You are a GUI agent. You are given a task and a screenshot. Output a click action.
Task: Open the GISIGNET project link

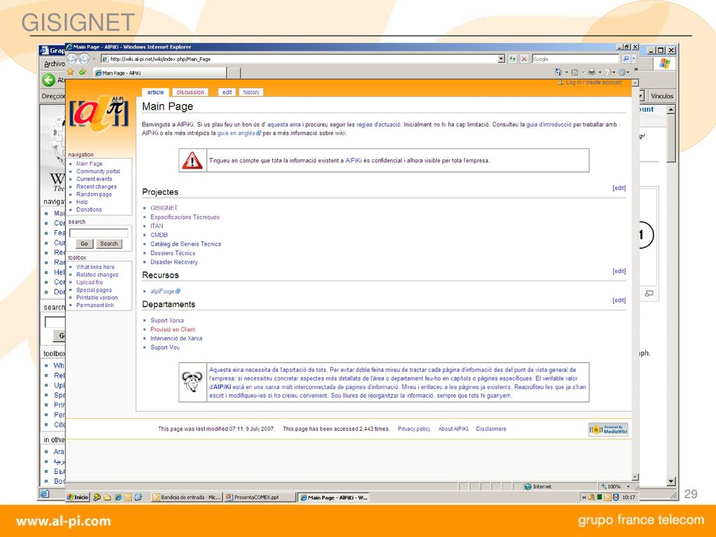164,208
